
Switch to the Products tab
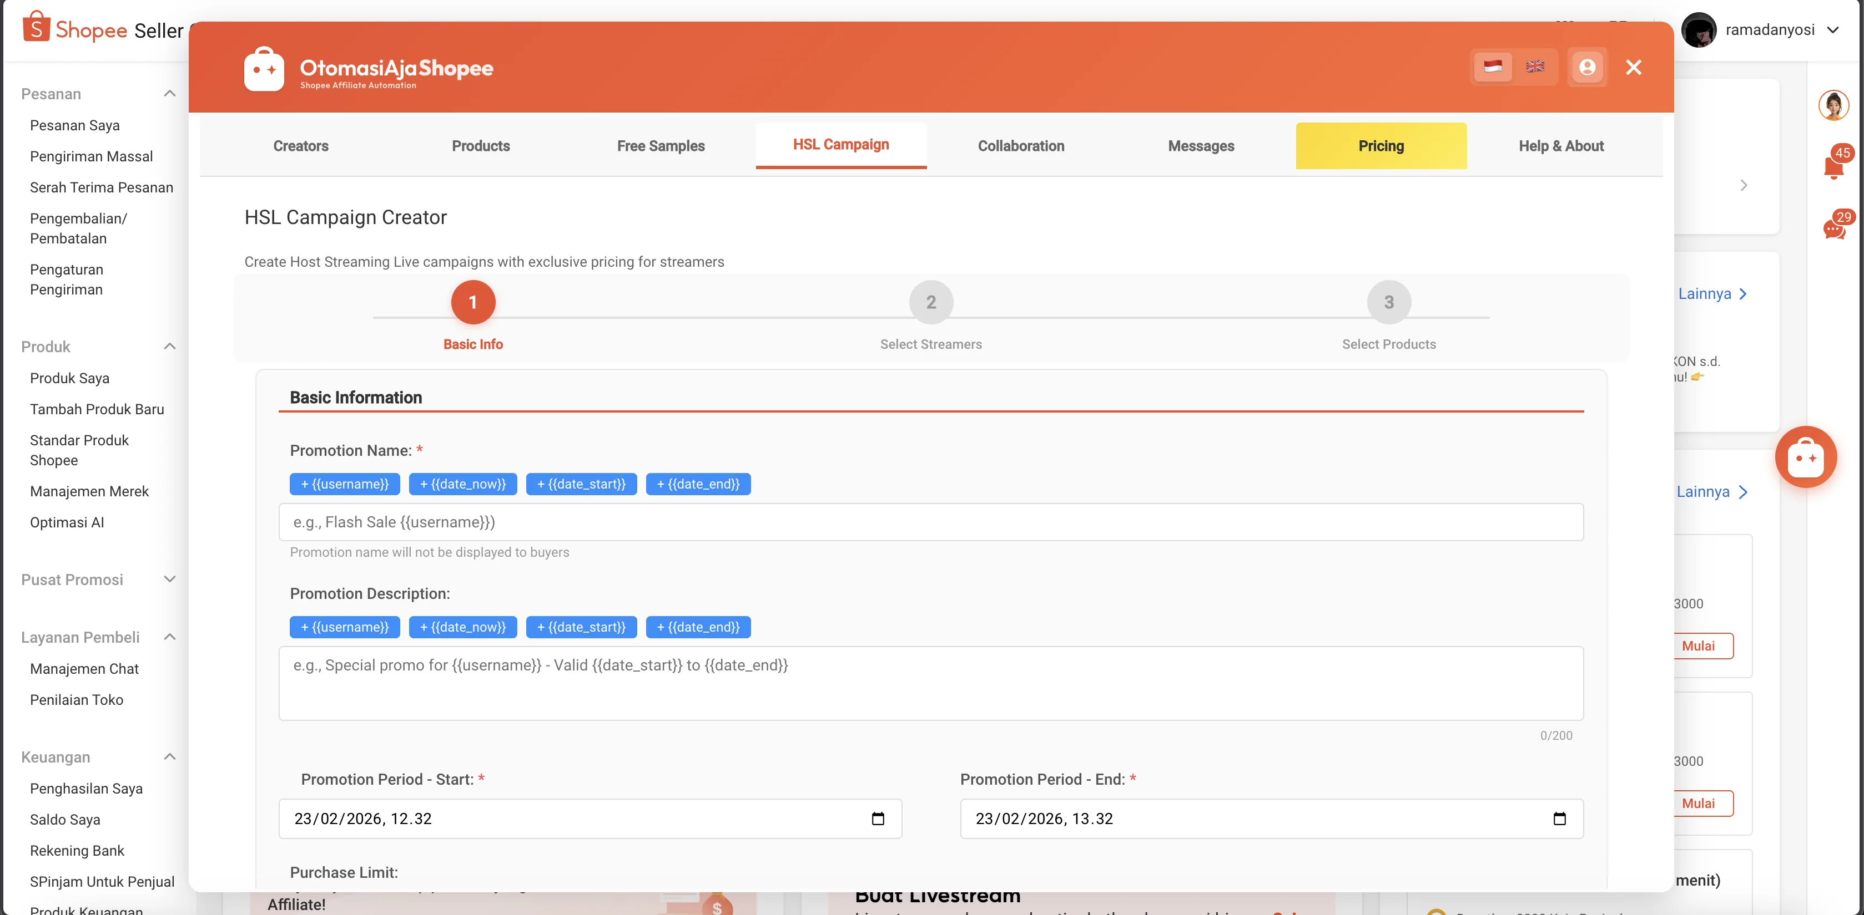pyautogui.click(x=481, y=146)
